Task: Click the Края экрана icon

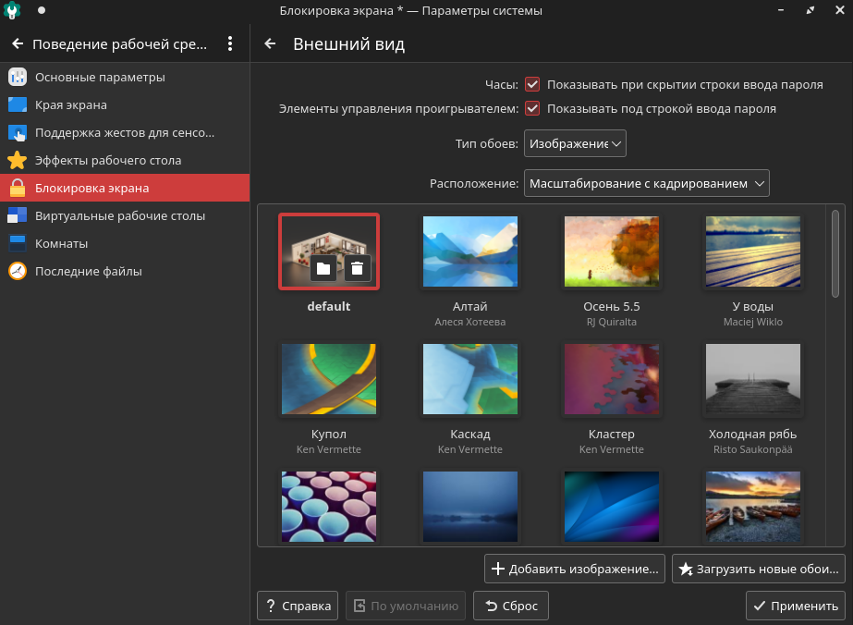Action: 18,104
